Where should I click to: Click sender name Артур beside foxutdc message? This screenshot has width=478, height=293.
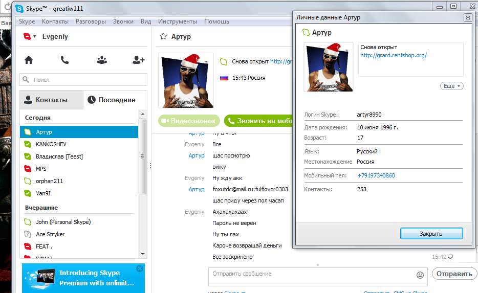tap(197, 189)
